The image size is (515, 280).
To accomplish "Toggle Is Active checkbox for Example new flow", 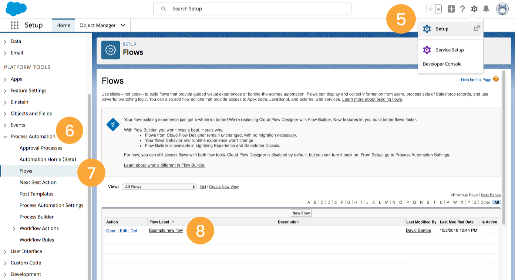I will coord(489,231).
